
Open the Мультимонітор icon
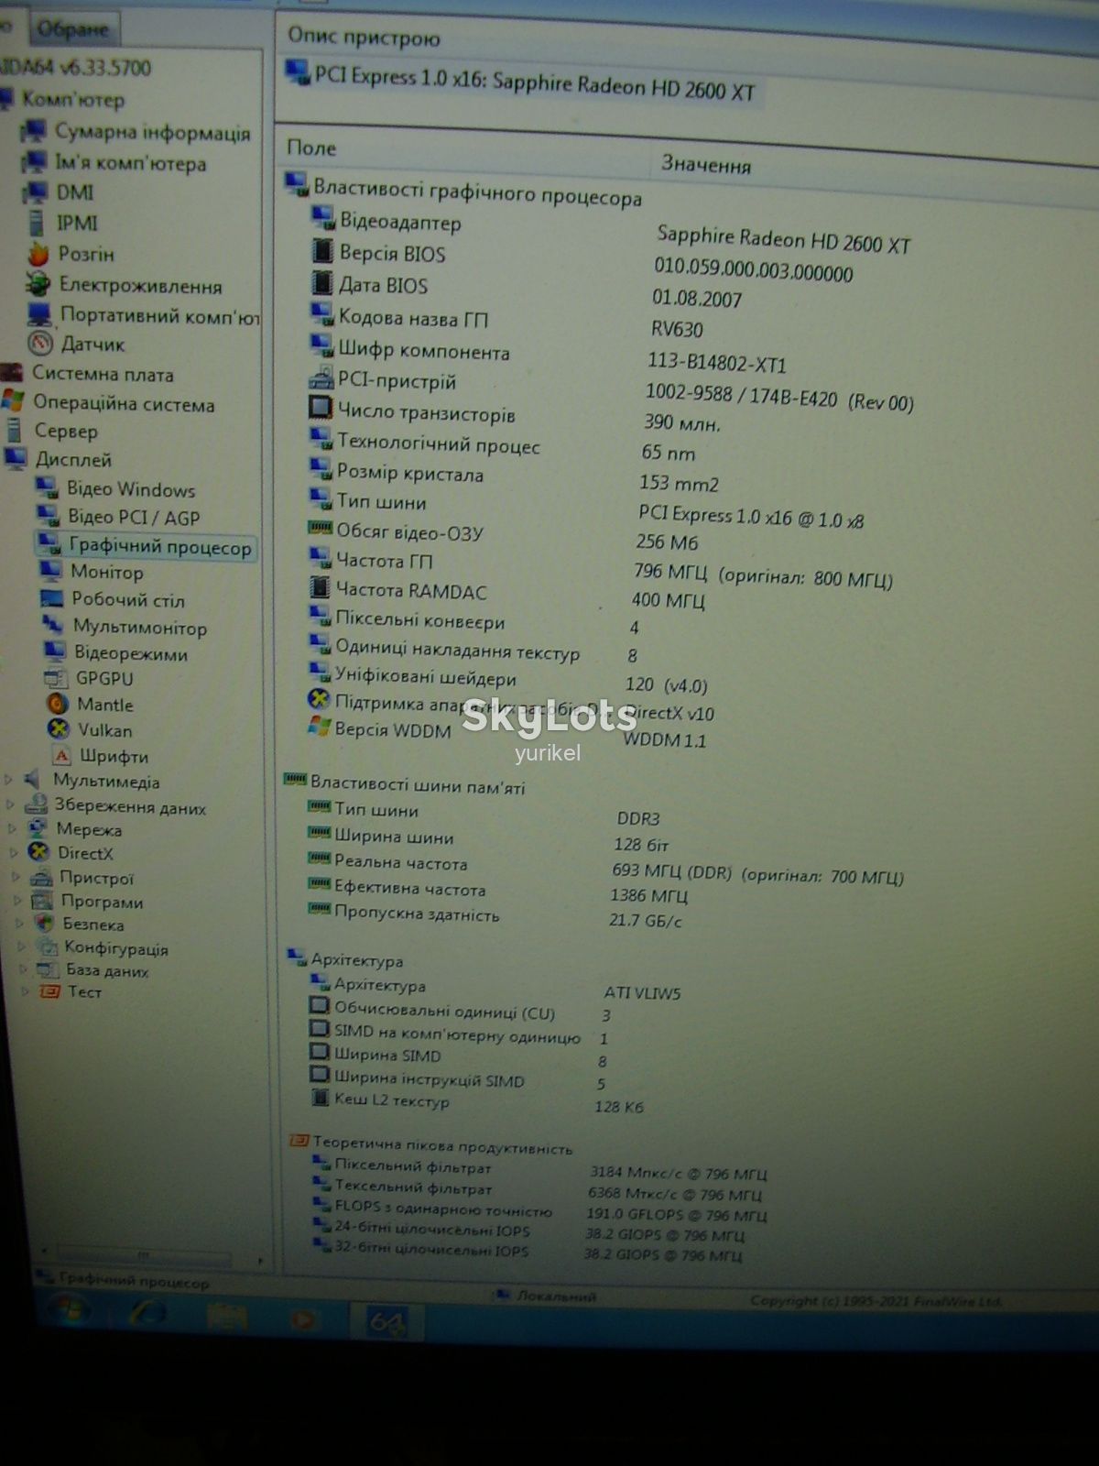(x=53, y=626)
